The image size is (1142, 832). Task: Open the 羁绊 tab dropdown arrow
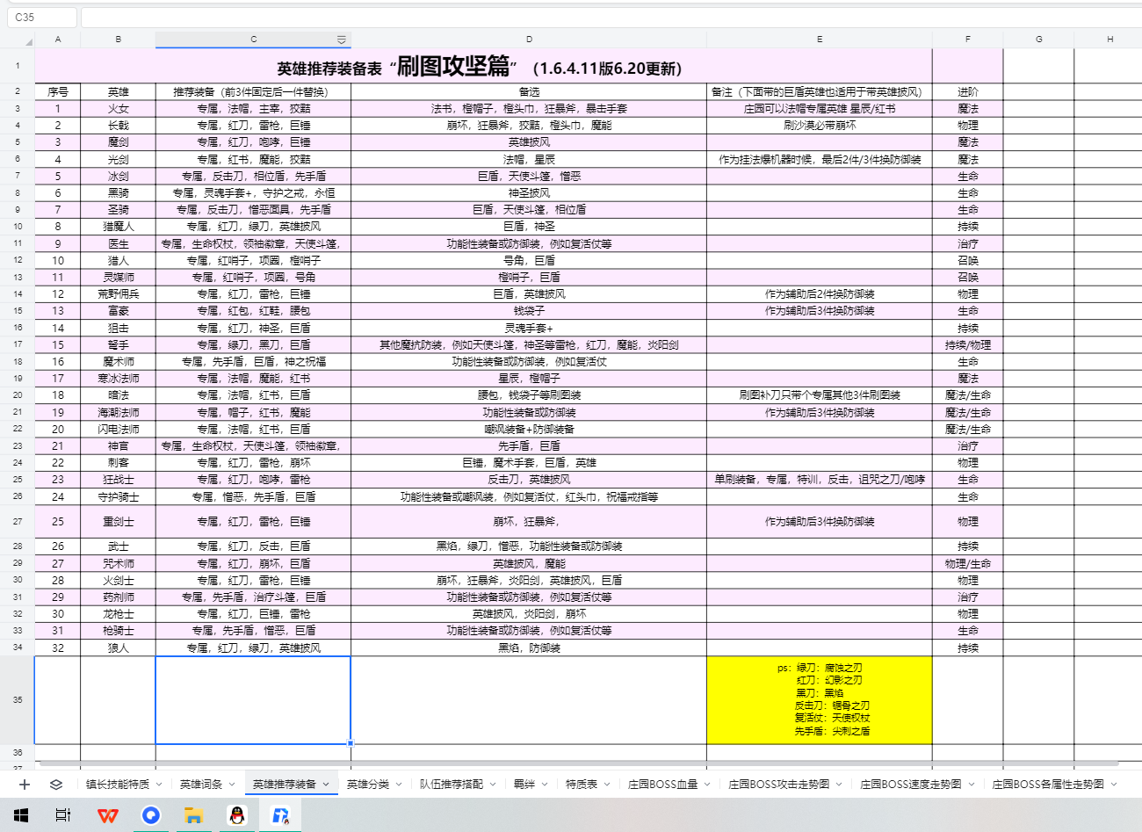(545, 785)
